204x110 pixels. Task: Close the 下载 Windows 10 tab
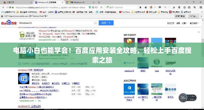pyautogui.click(x=94, y=2)
